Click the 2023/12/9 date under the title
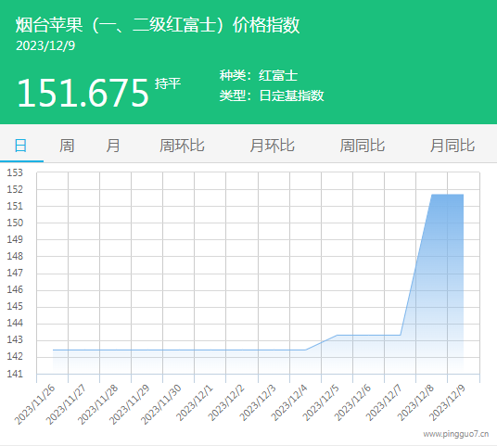Viewport: 497px width, 446px height. [45, 46]
